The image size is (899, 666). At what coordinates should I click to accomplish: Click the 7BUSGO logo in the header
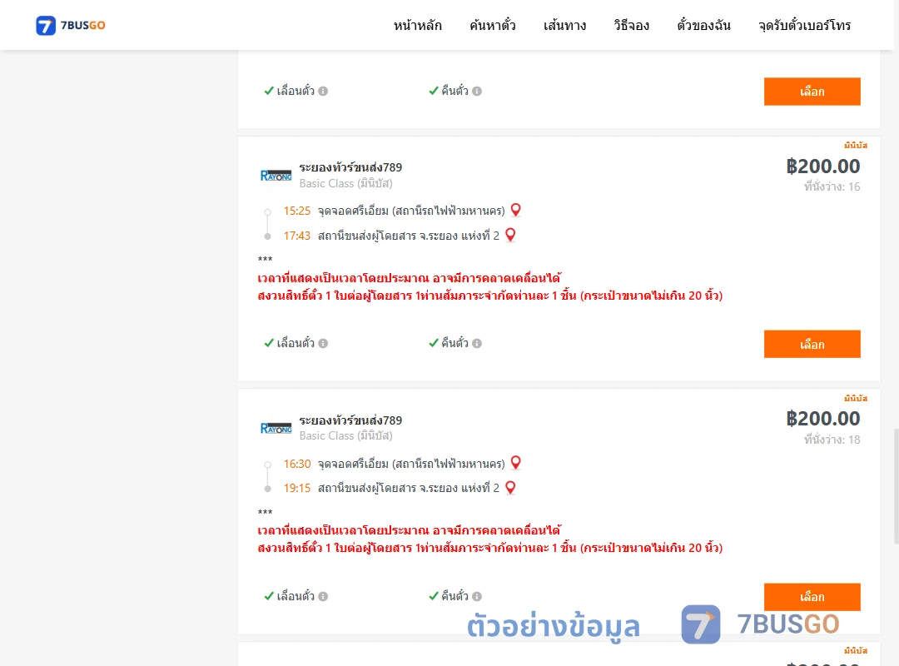(x=71, y=25)
